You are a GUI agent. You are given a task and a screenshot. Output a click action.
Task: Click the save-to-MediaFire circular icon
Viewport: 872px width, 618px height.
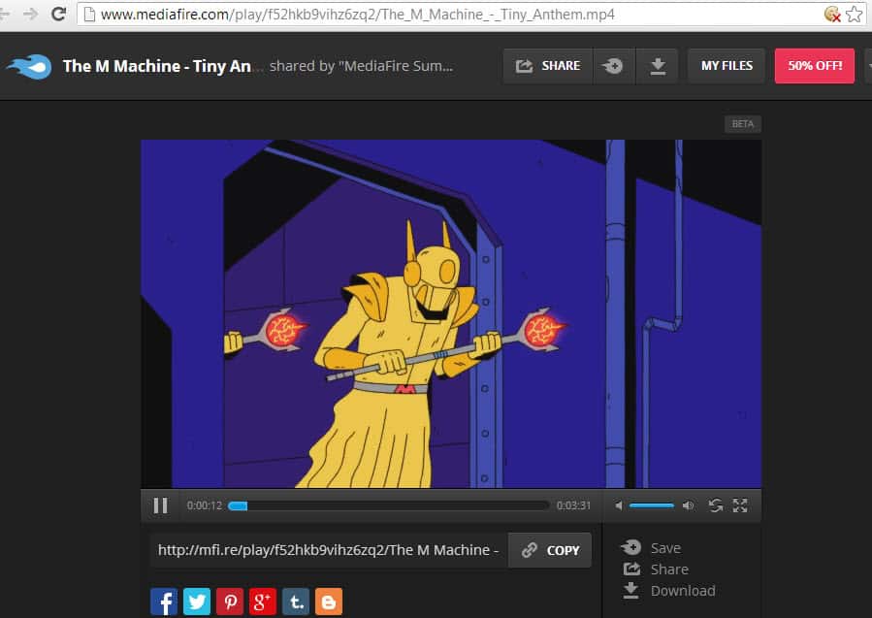[x=614, y=65]
